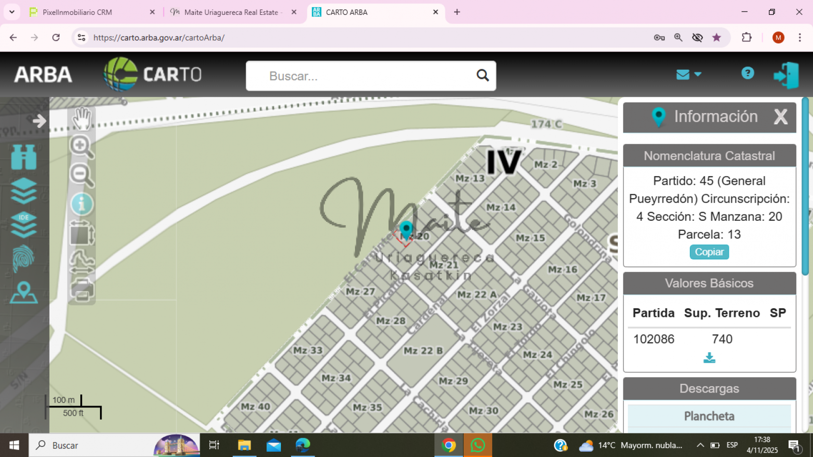Screen dimensions: 813x457
Task: Open the print map tool
Action: [82, 288]
